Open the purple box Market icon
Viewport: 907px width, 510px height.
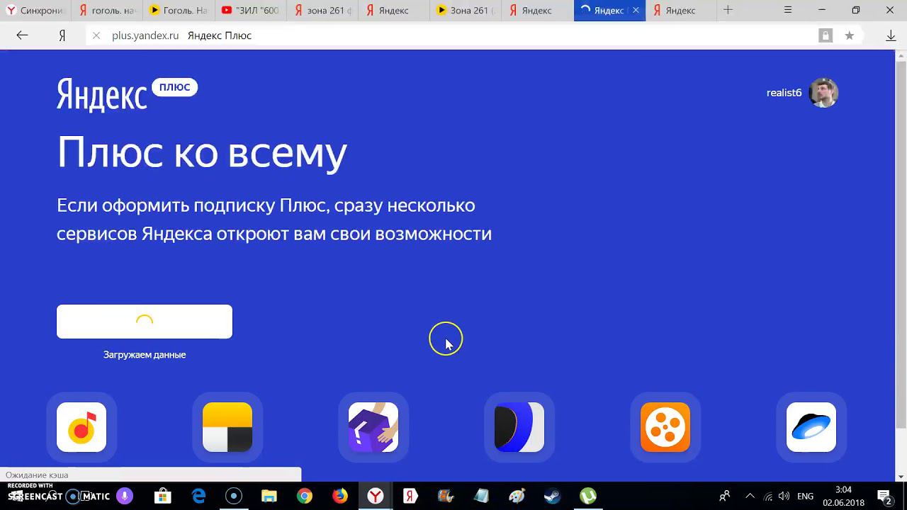coord(373,427)
